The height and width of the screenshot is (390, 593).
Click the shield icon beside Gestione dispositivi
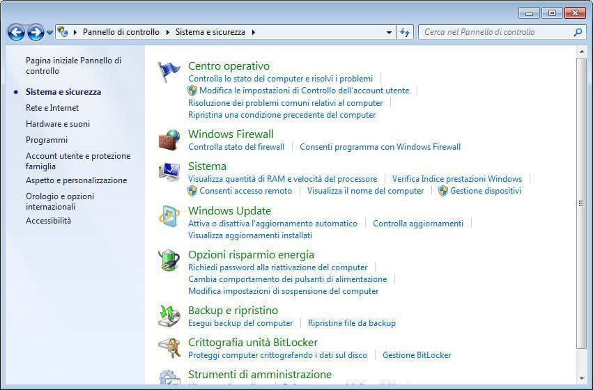click(443, 191)
